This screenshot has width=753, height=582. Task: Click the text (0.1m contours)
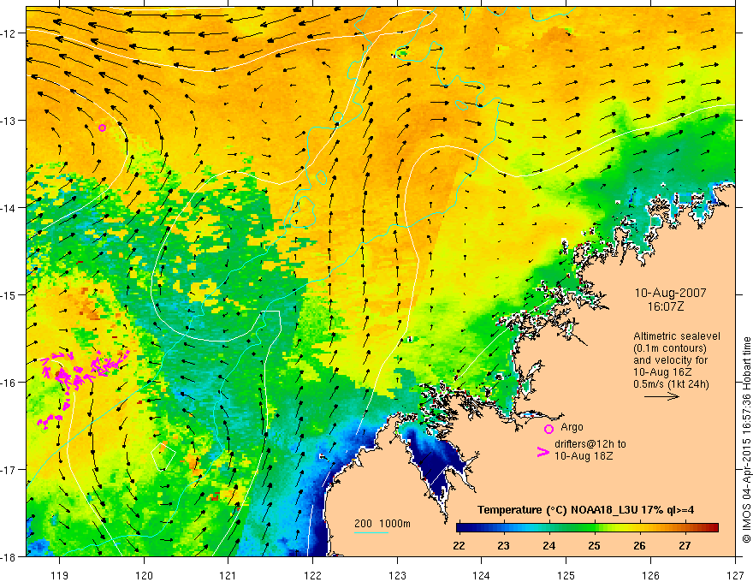pyautogui.click(x=670, y=348)
